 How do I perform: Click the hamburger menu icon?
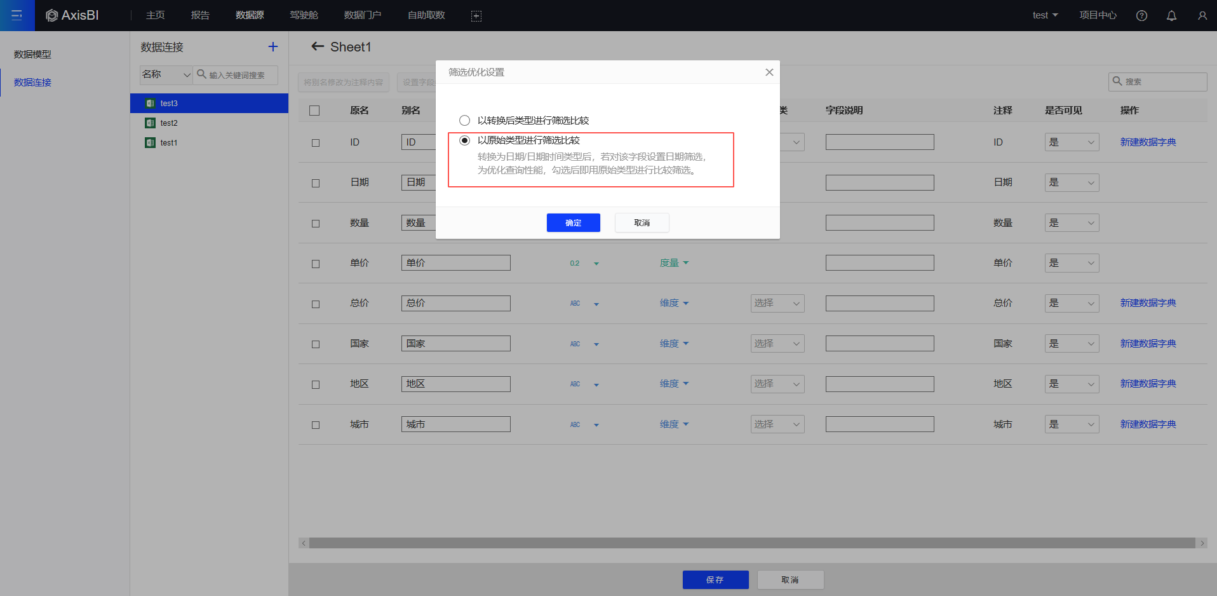click(x=17, y=15)
